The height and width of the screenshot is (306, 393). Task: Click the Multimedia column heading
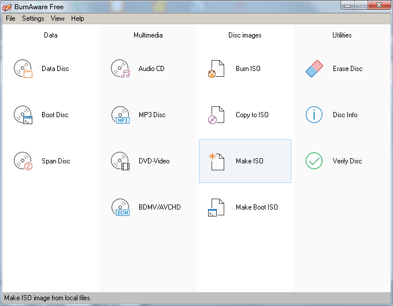pyautogui.click(x=148, y=35)
